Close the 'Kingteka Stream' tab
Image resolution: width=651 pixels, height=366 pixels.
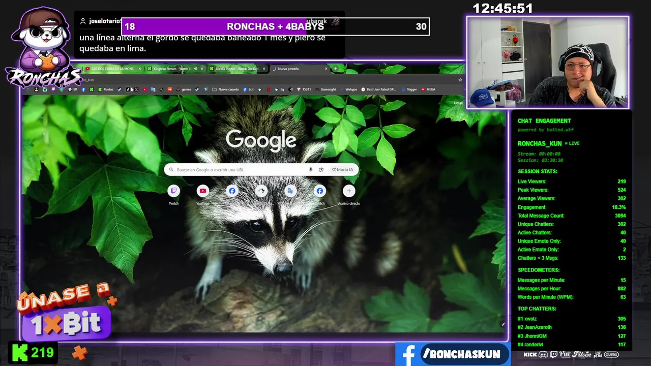pos(202,69)
